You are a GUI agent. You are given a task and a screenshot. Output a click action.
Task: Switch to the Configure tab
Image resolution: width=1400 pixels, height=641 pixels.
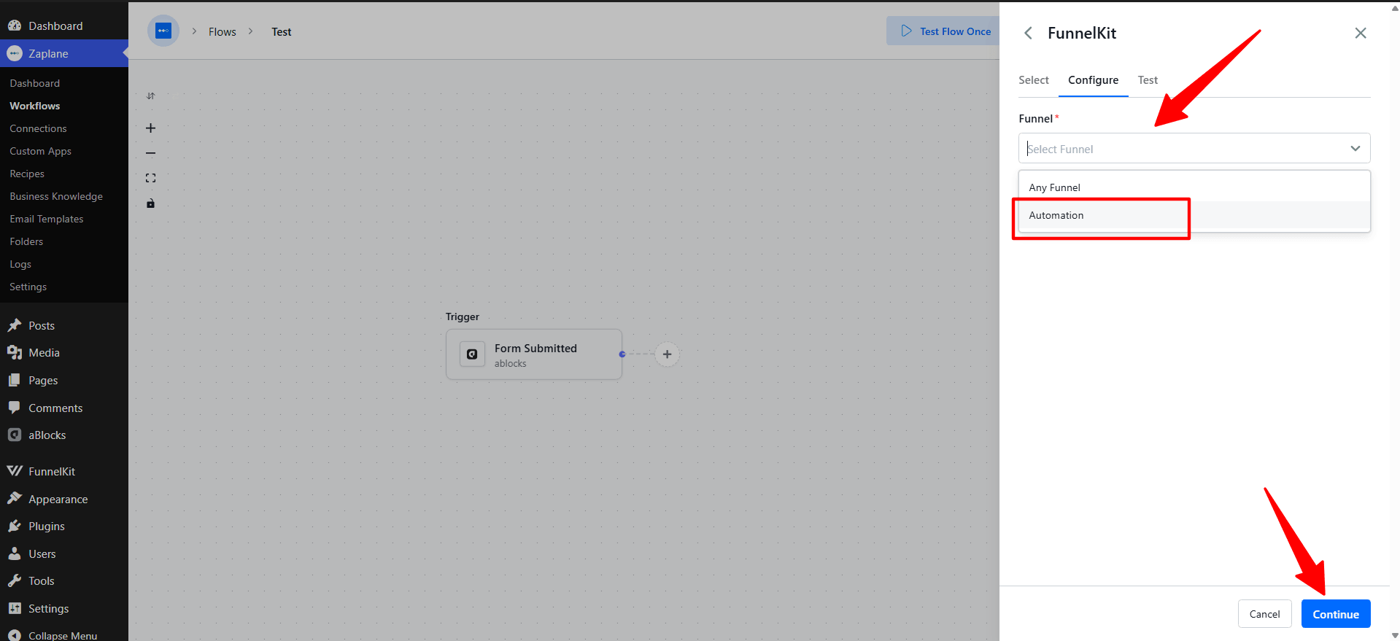click(1093, 80)
